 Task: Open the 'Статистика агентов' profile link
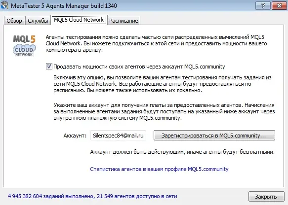159,169
